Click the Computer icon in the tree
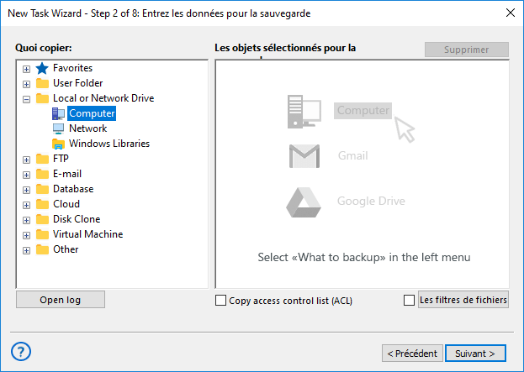Viewport: 524px width, 372px height. [x=58, y=113]
